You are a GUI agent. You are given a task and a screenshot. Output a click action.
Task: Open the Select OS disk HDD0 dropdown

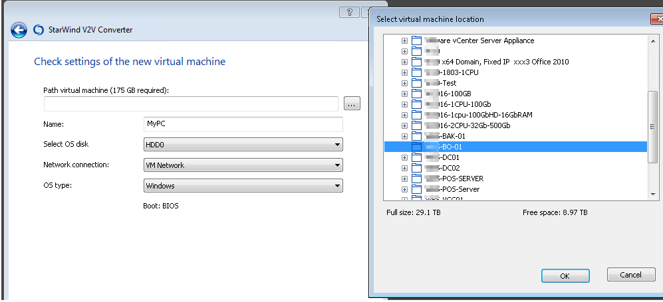point(243,145)
